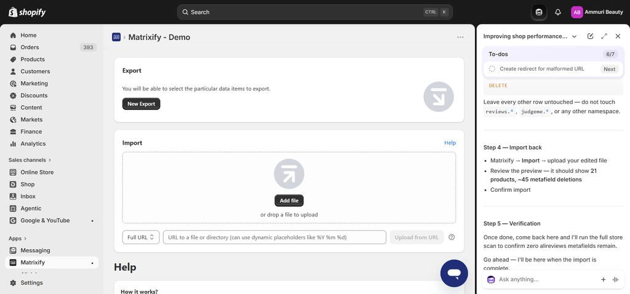630x294 pixels.
Task: Open conversation title dropdown chevron
Action: (574, 36)
